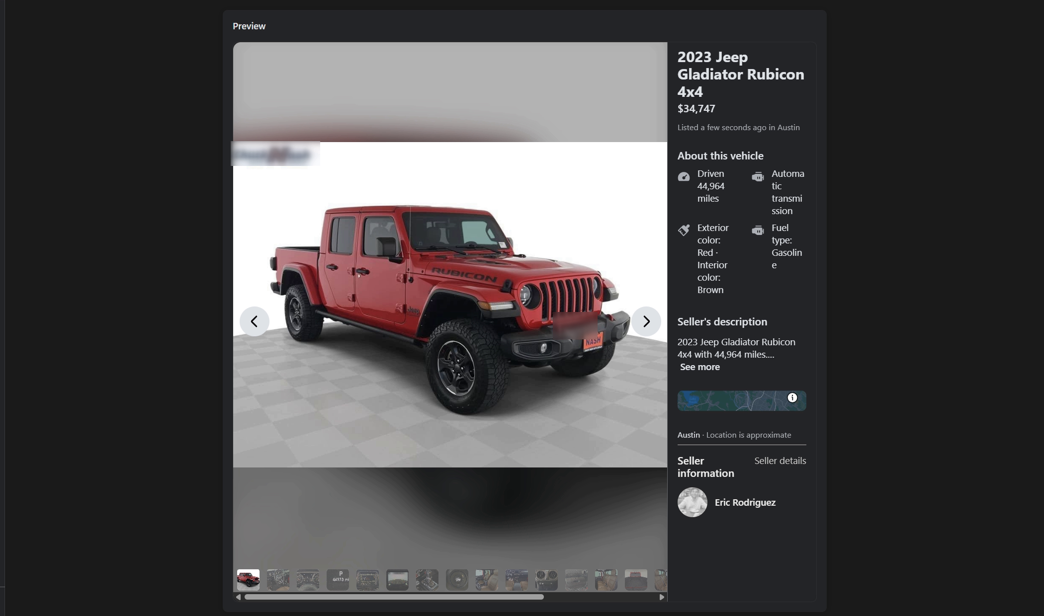Image resolution: width=1044 pixels, height=616 pixels.
Task: Select the front brown seats thumbnail
Action: pos(487,580)
